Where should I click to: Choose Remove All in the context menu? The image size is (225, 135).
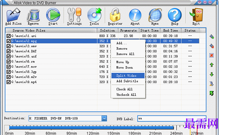[128, 54]
